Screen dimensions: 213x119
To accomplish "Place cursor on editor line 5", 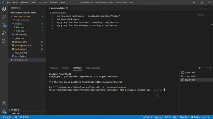I will click(x=127, y=28).
